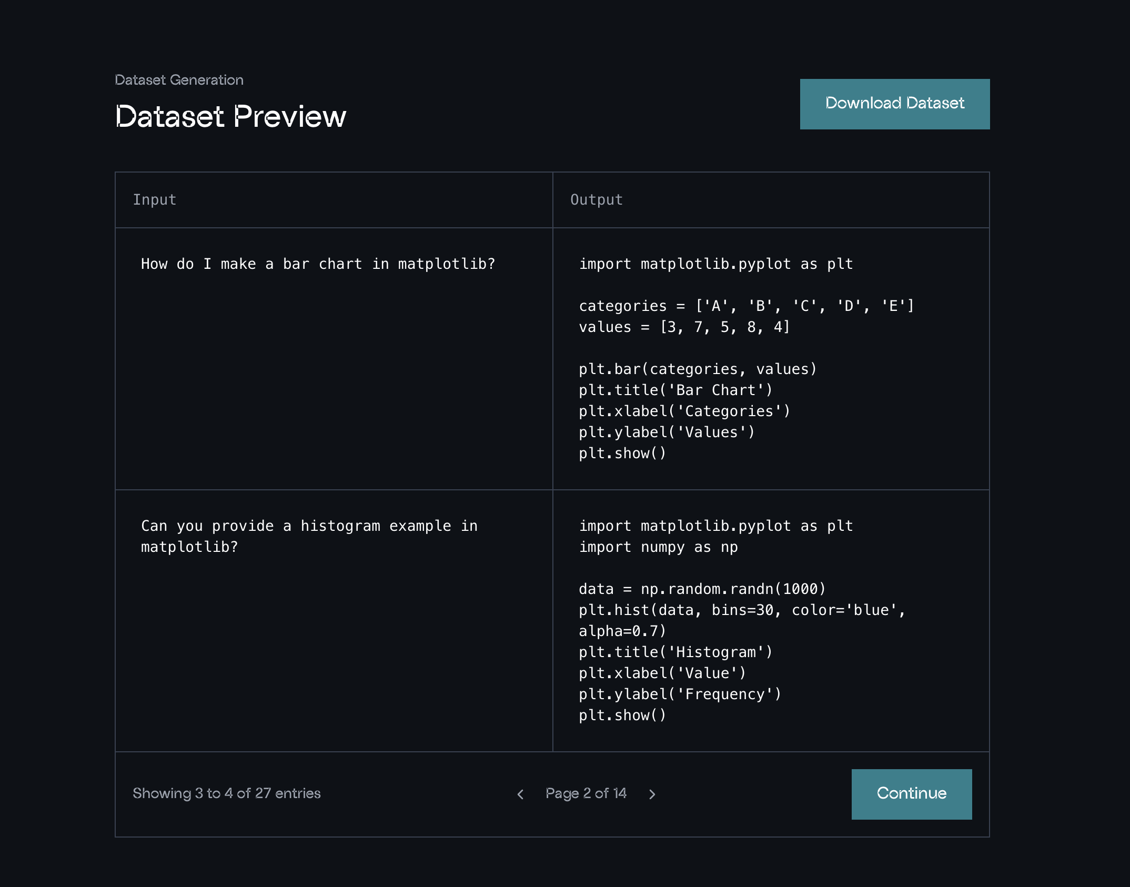Viewport: 1130px width, 887px height.
Task: Click the "plt.ylabel('Frequency')" code line
Action: tap(680, 694)
